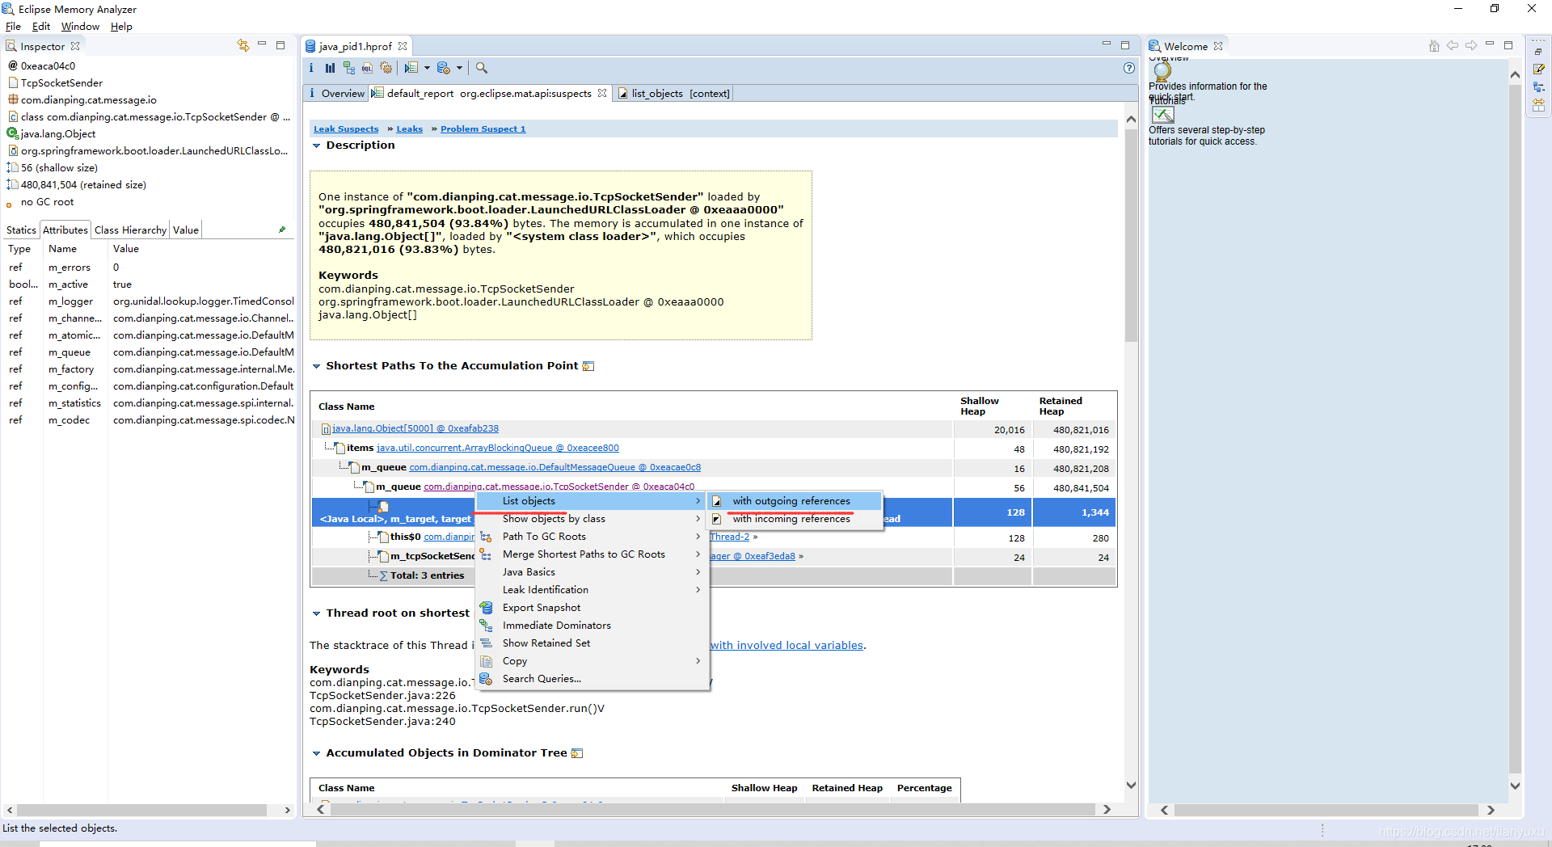Click Inspector link-with-snapshot icon
The height and width of the screenshot is (847, 1552).
point(242,45)
